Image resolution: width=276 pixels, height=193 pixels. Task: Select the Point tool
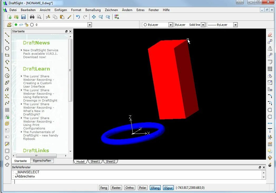tap(7, 96)
